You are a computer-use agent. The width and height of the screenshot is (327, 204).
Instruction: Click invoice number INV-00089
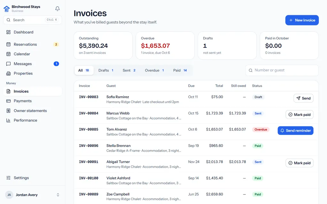[x=89, y=194]
